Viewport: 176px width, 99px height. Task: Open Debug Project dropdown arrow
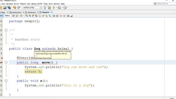[62, 7]
